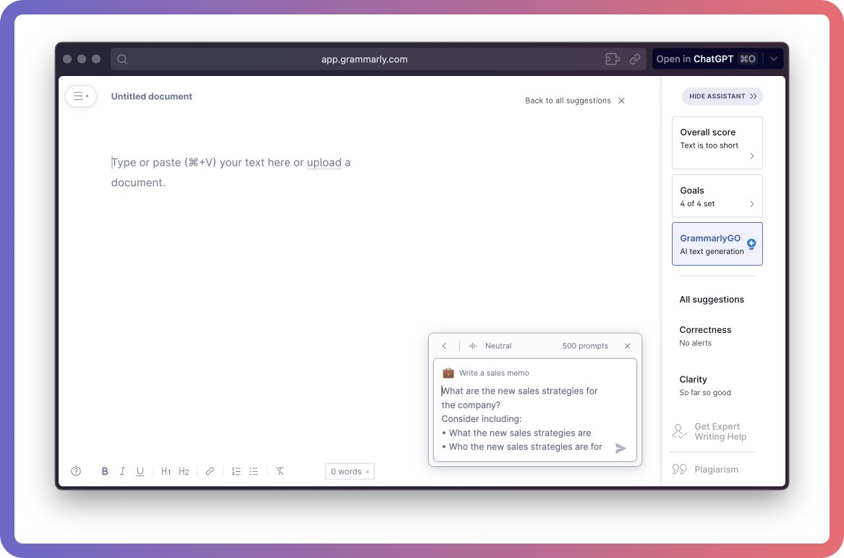Click Open in ChatGPT button
844x558 pixels.
[x=706, y=59]
